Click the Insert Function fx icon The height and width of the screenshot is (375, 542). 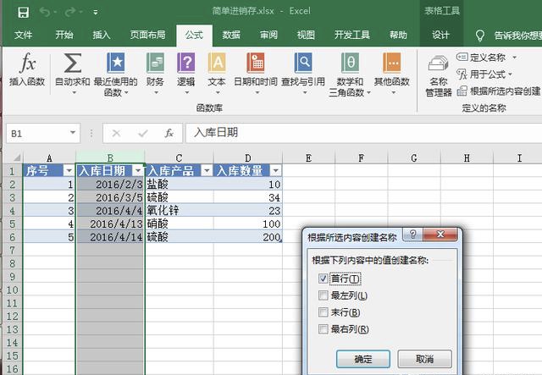coord(27,63)
